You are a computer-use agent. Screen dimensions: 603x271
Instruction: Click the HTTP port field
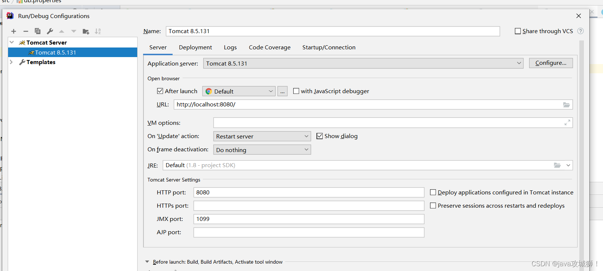pos(309,193)
